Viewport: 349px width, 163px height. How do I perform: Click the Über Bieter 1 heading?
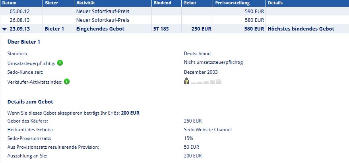24,42
